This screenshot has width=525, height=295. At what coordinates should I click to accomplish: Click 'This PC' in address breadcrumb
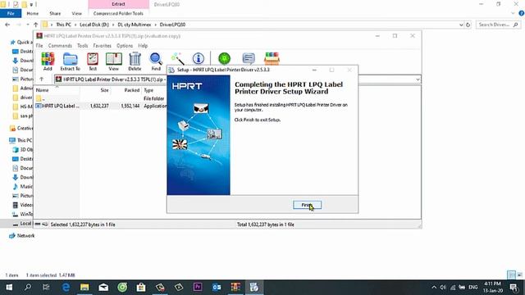[x=63, y=25]
